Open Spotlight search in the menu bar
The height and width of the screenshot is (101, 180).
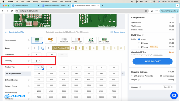[150, 1]
